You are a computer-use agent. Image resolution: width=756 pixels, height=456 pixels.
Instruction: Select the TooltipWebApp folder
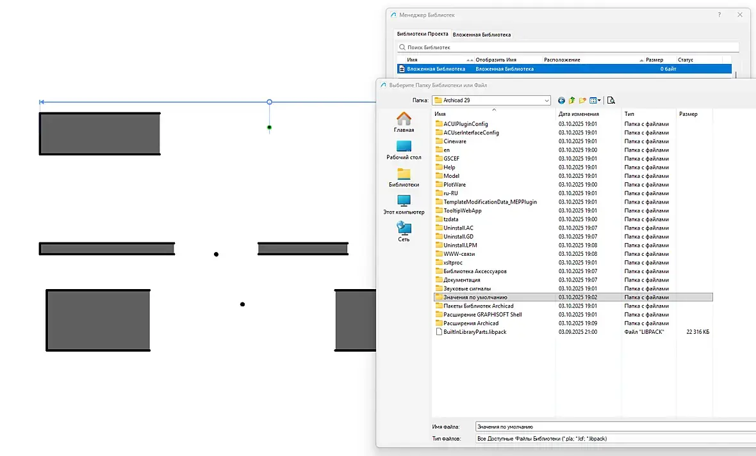458,210
